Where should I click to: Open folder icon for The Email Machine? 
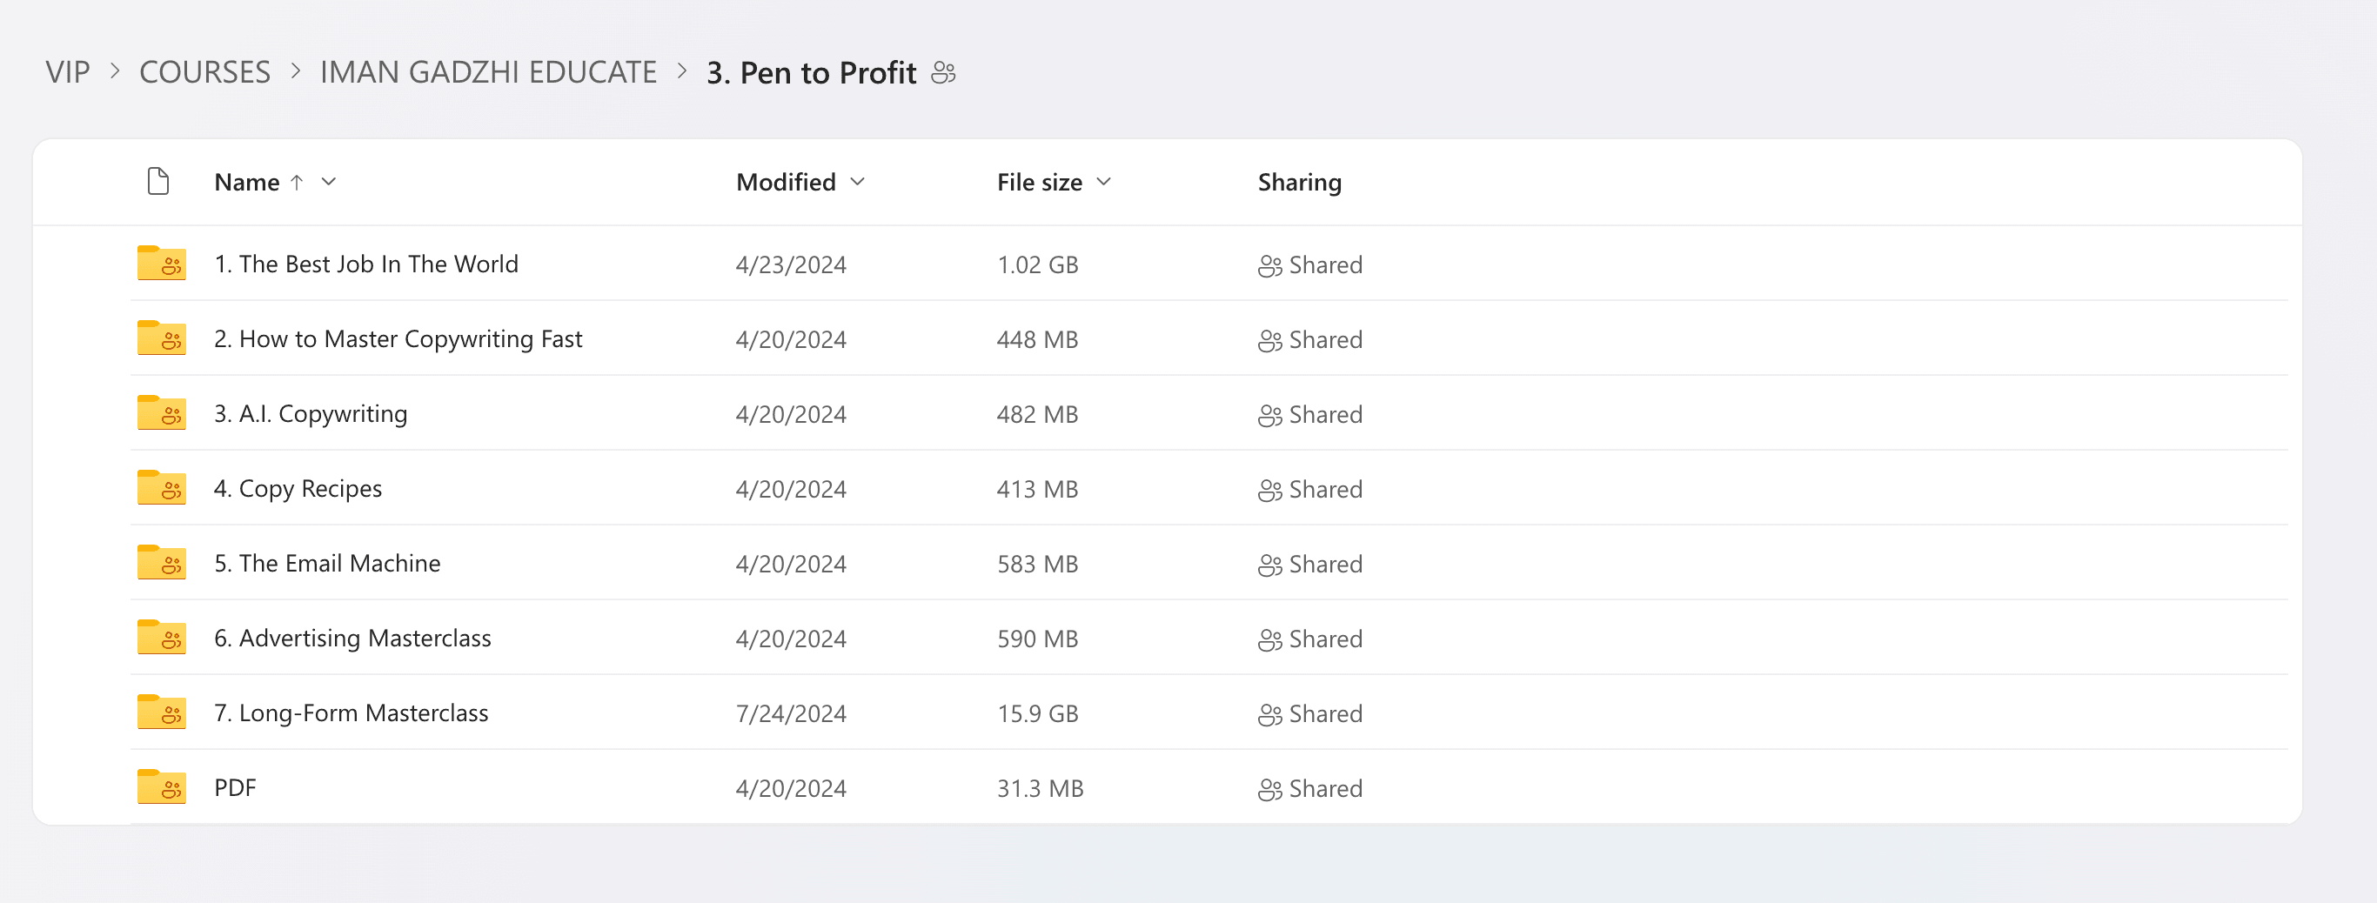162,562
